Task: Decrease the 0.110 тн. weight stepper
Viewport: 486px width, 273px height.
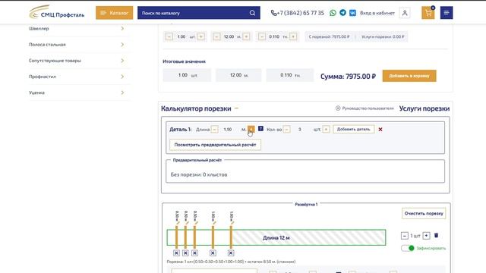Action: 262,36
